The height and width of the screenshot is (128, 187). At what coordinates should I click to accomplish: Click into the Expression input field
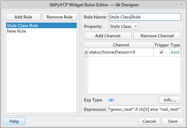coord(145,109)
